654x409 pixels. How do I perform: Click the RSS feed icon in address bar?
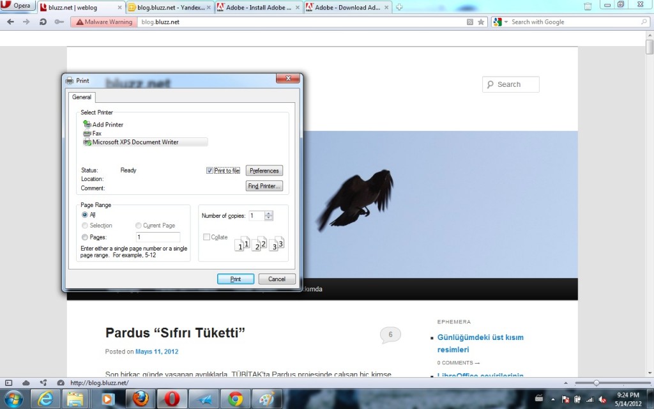(x=470, y=22)
